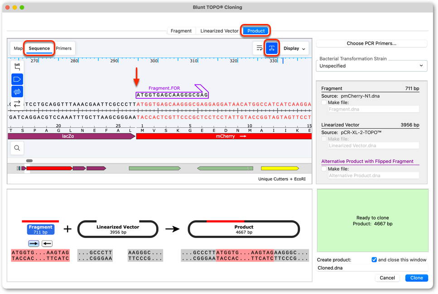438x294 pixels.
Task: Click the ruler at position 320
Action: click(234, 61)
